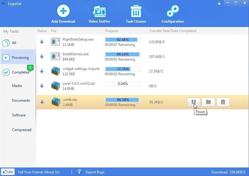
Task: Click InstallGenieo.exe progress bar at 99.14%
Action: click(x=123, y=54)
